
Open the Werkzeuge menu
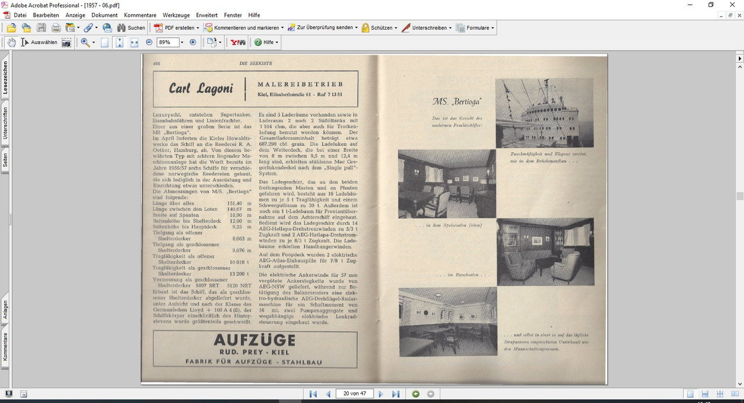tap(176, 15)
